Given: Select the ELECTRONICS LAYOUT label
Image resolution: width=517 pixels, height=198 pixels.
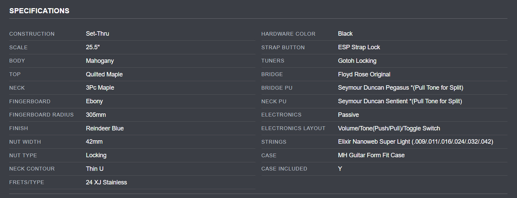Looking at the screenshot, I should coord(293,128).
